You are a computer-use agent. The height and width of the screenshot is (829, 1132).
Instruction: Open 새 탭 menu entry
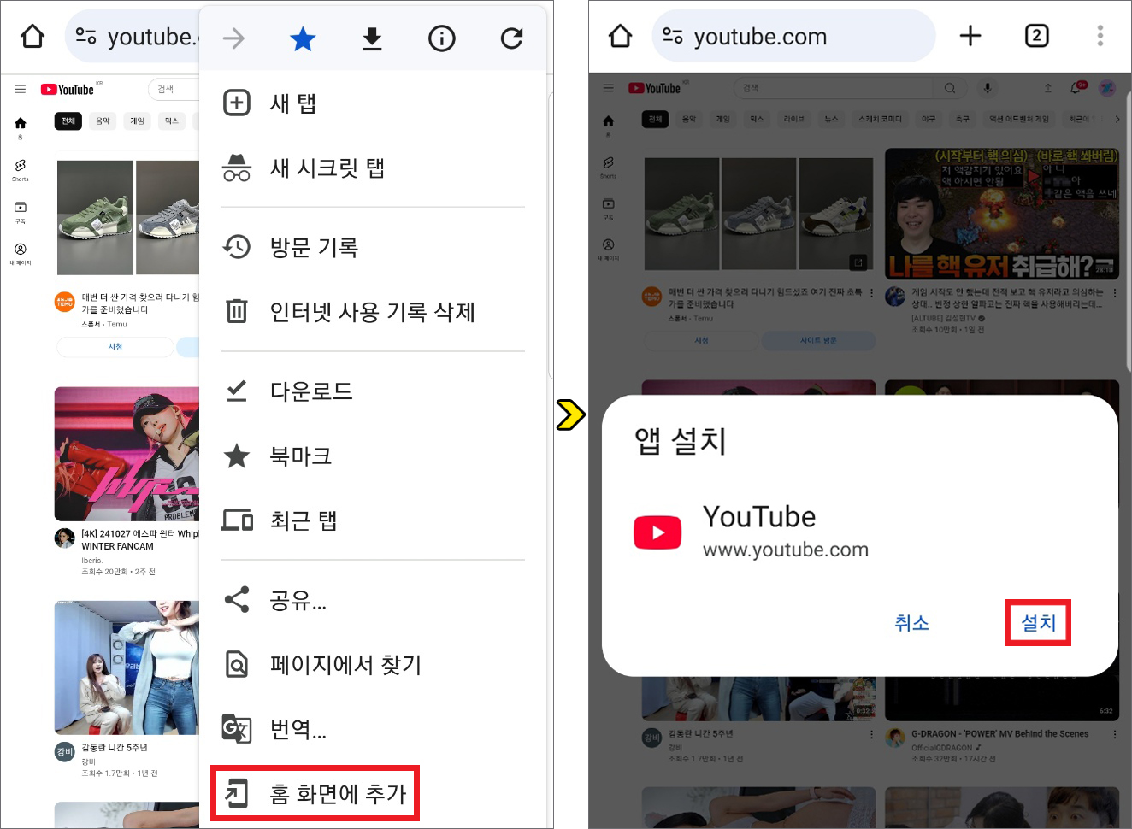373,103
